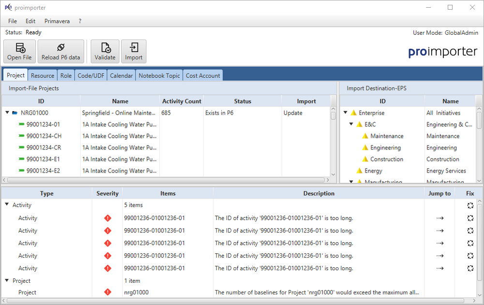Reload P6 data from toolbar

pyautogui.click(x=60, y=52)
